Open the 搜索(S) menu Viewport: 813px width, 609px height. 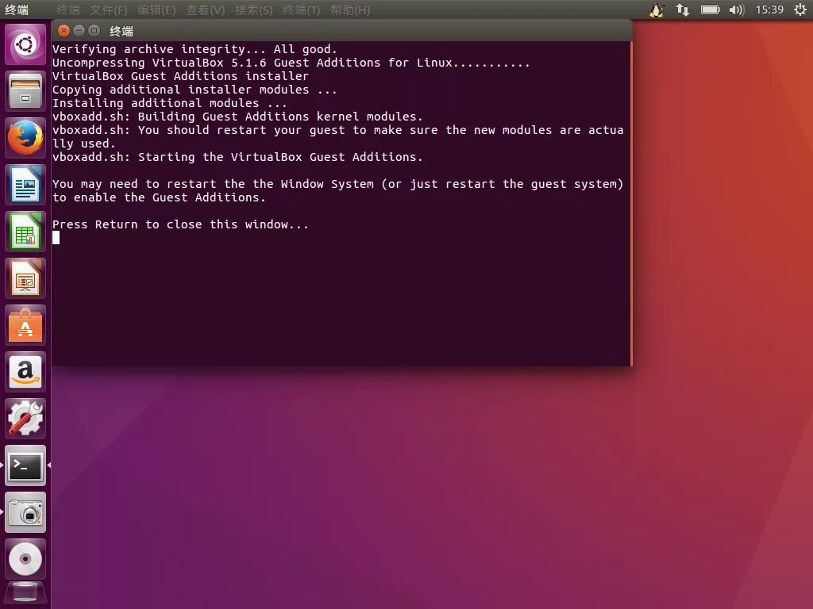coord(253,10)
